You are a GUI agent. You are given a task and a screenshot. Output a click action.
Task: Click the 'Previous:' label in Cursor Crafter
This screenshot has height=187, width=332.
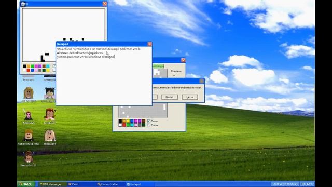176,71
